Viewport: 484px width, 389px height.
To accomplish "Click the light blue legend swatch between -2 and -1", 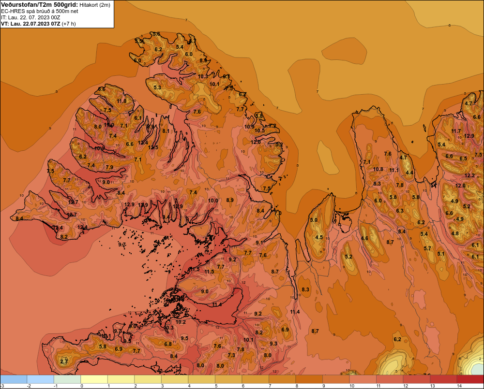I will tap(41, 379).
